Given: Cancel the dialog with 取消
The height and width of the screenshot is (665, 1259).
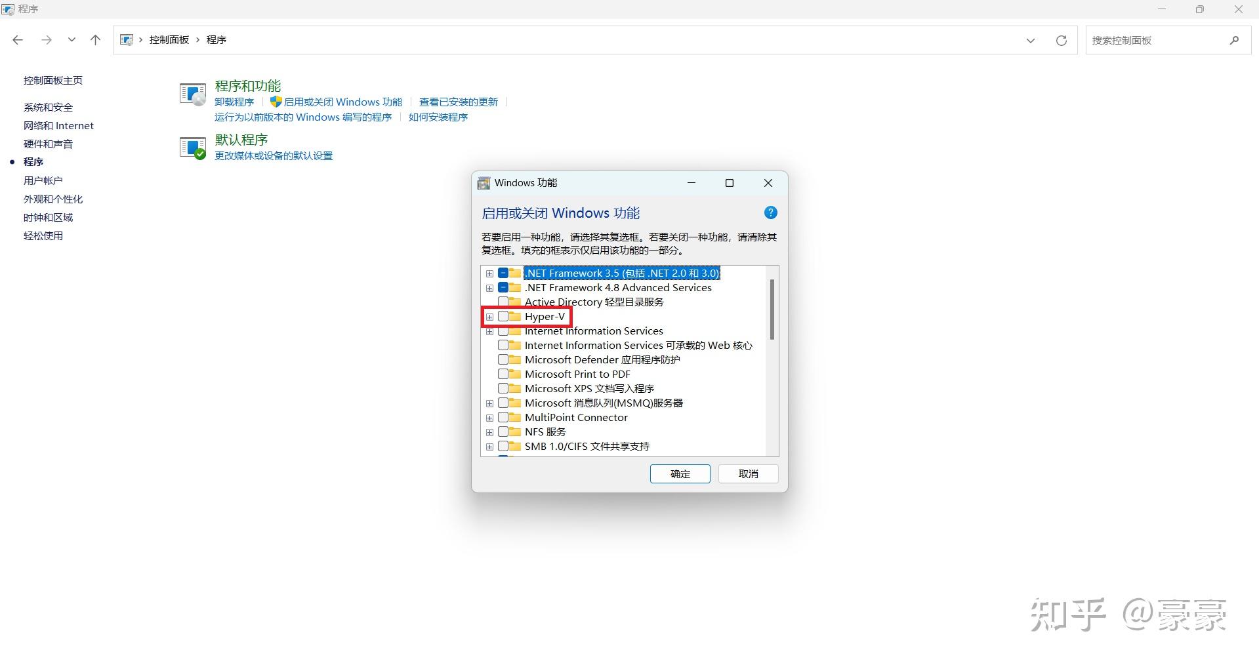Looking at the screenshot, I should pos(749,474).
